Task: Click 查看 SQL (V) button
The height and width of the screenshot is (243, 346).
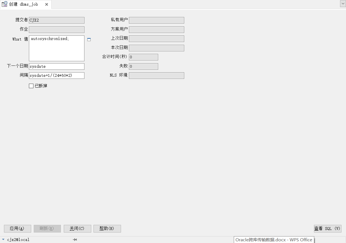Action: point(328,229)
